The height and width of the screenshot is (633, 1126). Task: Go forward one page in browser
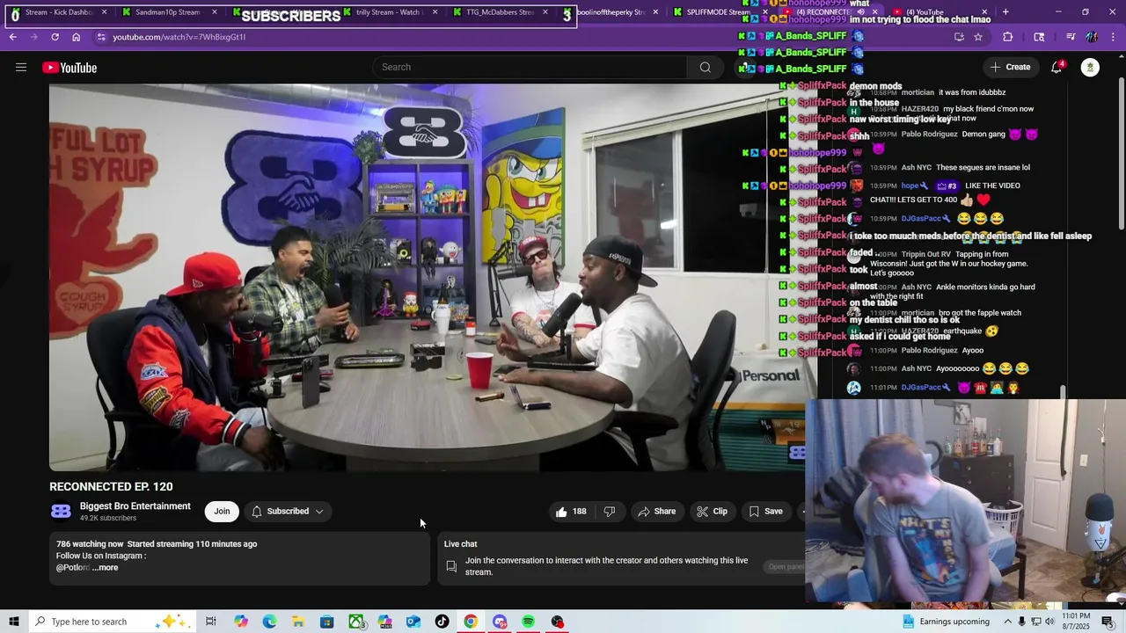33,37
